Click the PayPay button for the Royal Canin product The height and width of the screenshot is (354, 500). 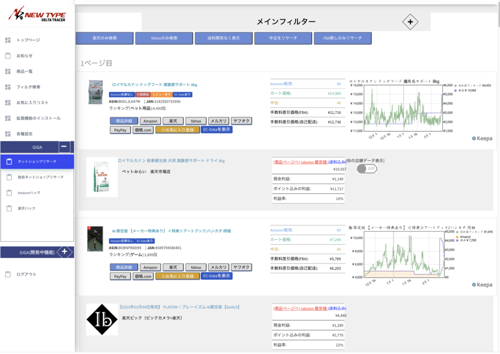pos(120,130)
